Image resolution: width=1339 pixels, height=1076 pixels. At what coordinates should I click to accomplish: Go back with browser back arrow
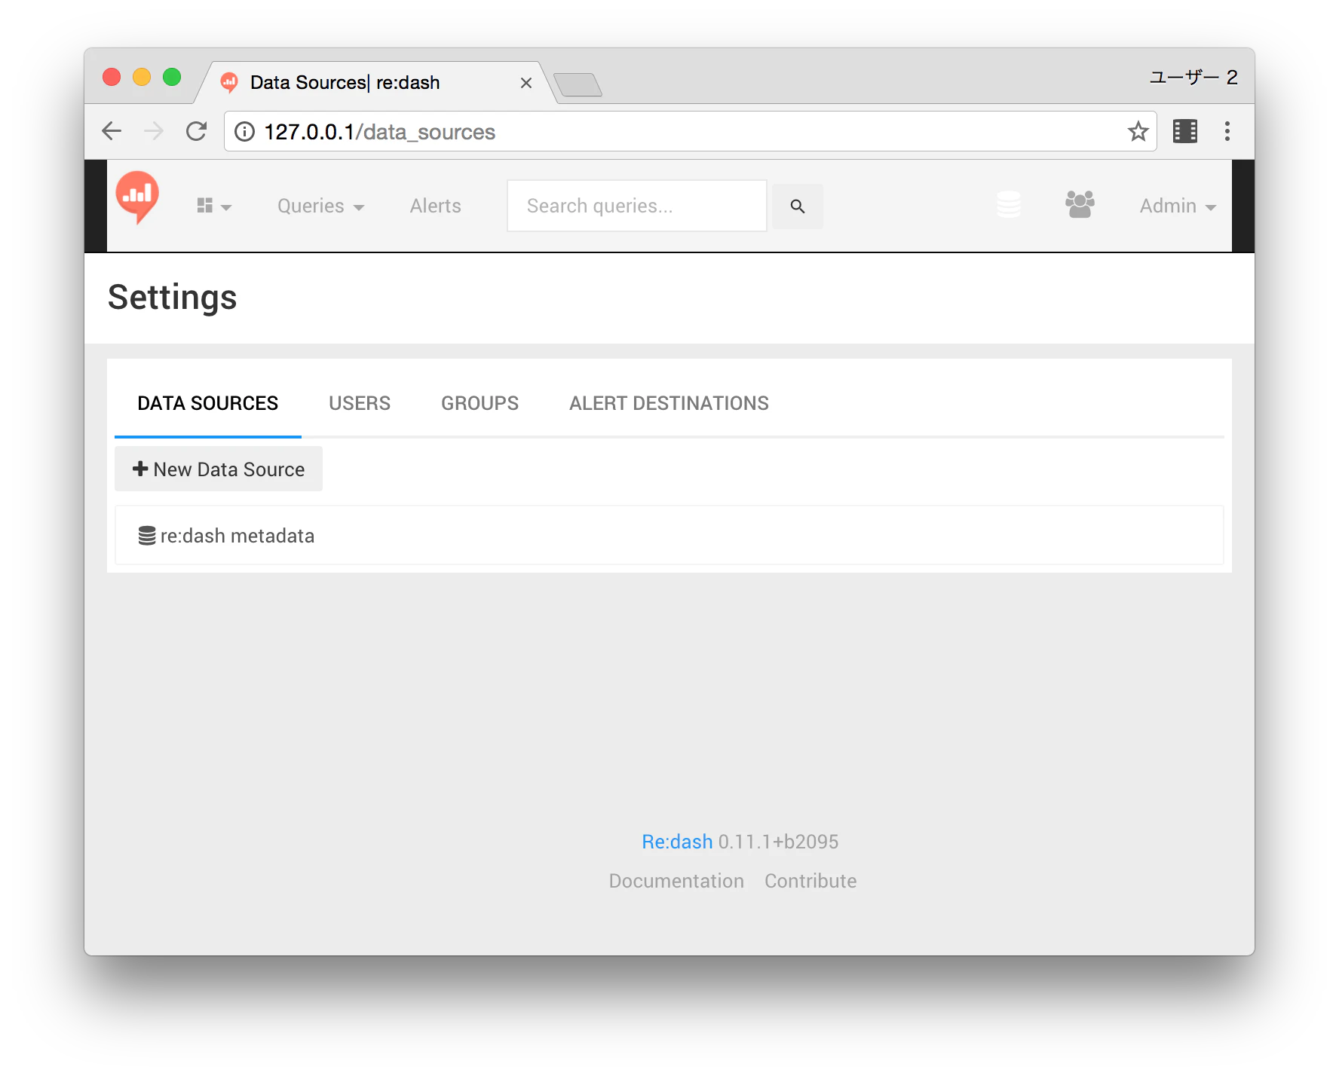coord(112,131)
